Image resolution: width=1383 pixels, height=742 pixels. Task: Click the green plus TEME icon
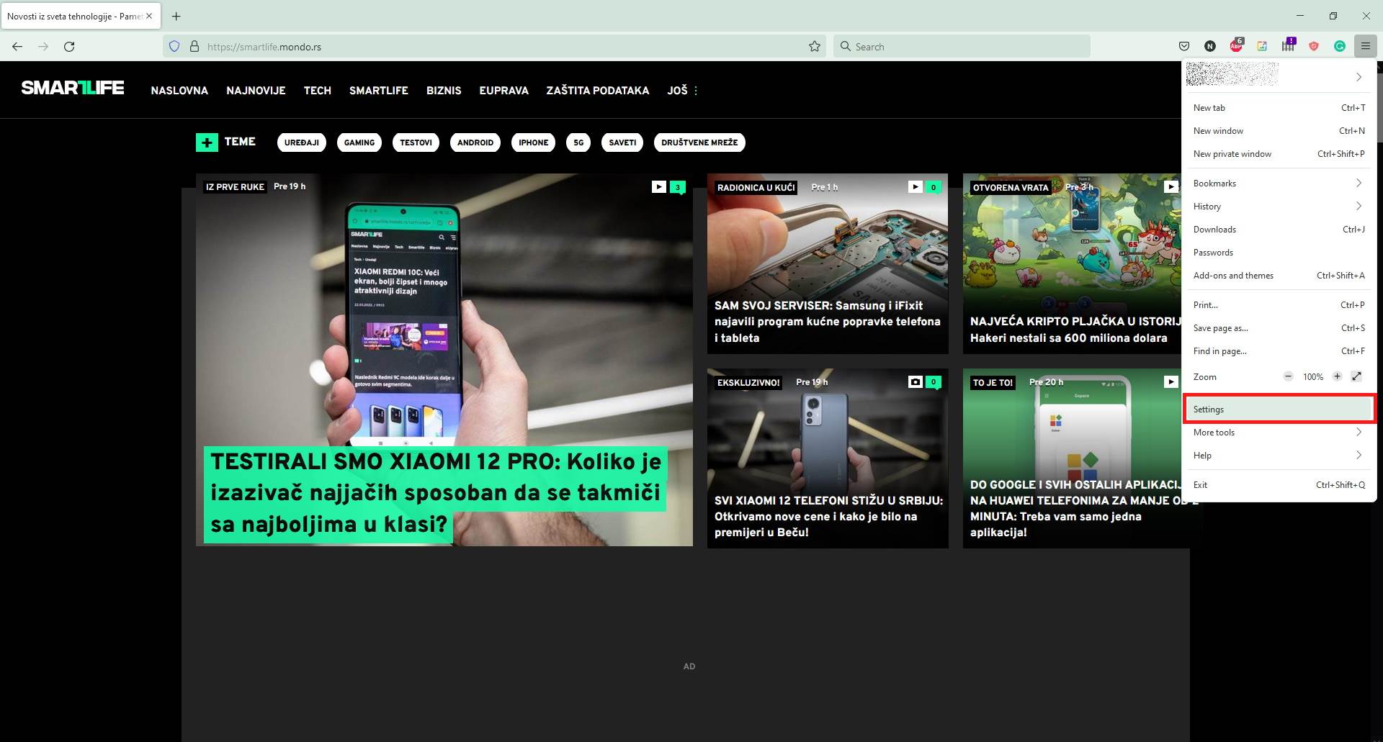click(207, 142)
